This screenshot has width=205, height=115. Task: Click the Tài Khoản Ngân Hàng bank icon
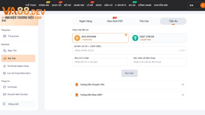5,66
